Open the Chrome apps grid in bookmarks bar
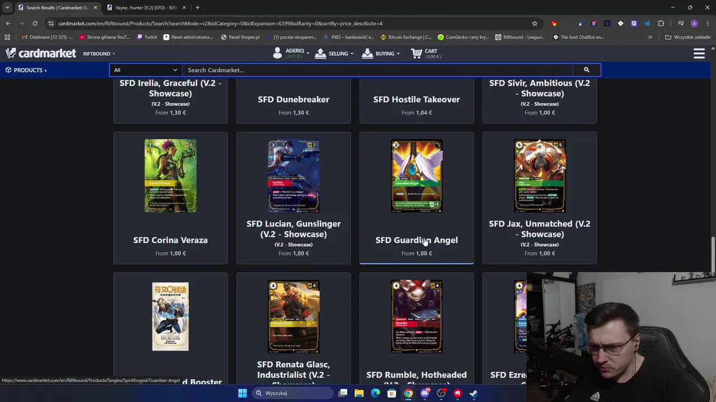 7,37
